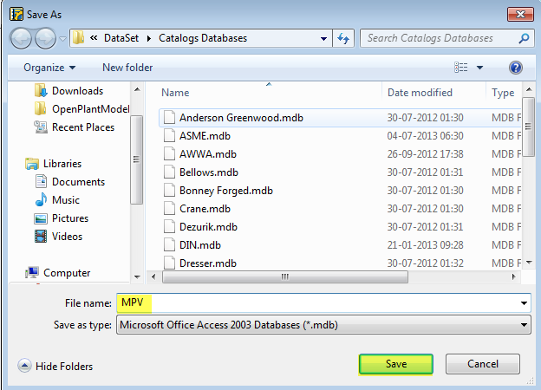Collapse the pane with Hide Folders
The image size is (541, 390).
pos(55,367)
